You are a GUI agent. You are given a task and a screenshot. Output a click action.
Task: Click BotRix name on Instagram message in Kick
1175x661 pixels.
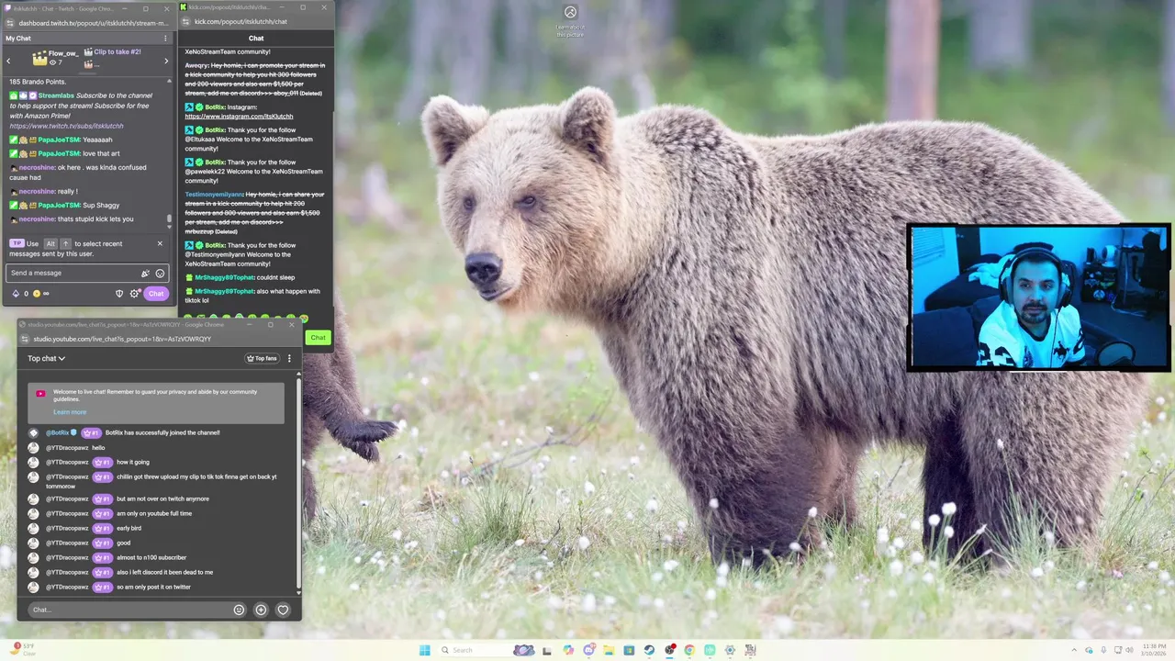[215, 107]
